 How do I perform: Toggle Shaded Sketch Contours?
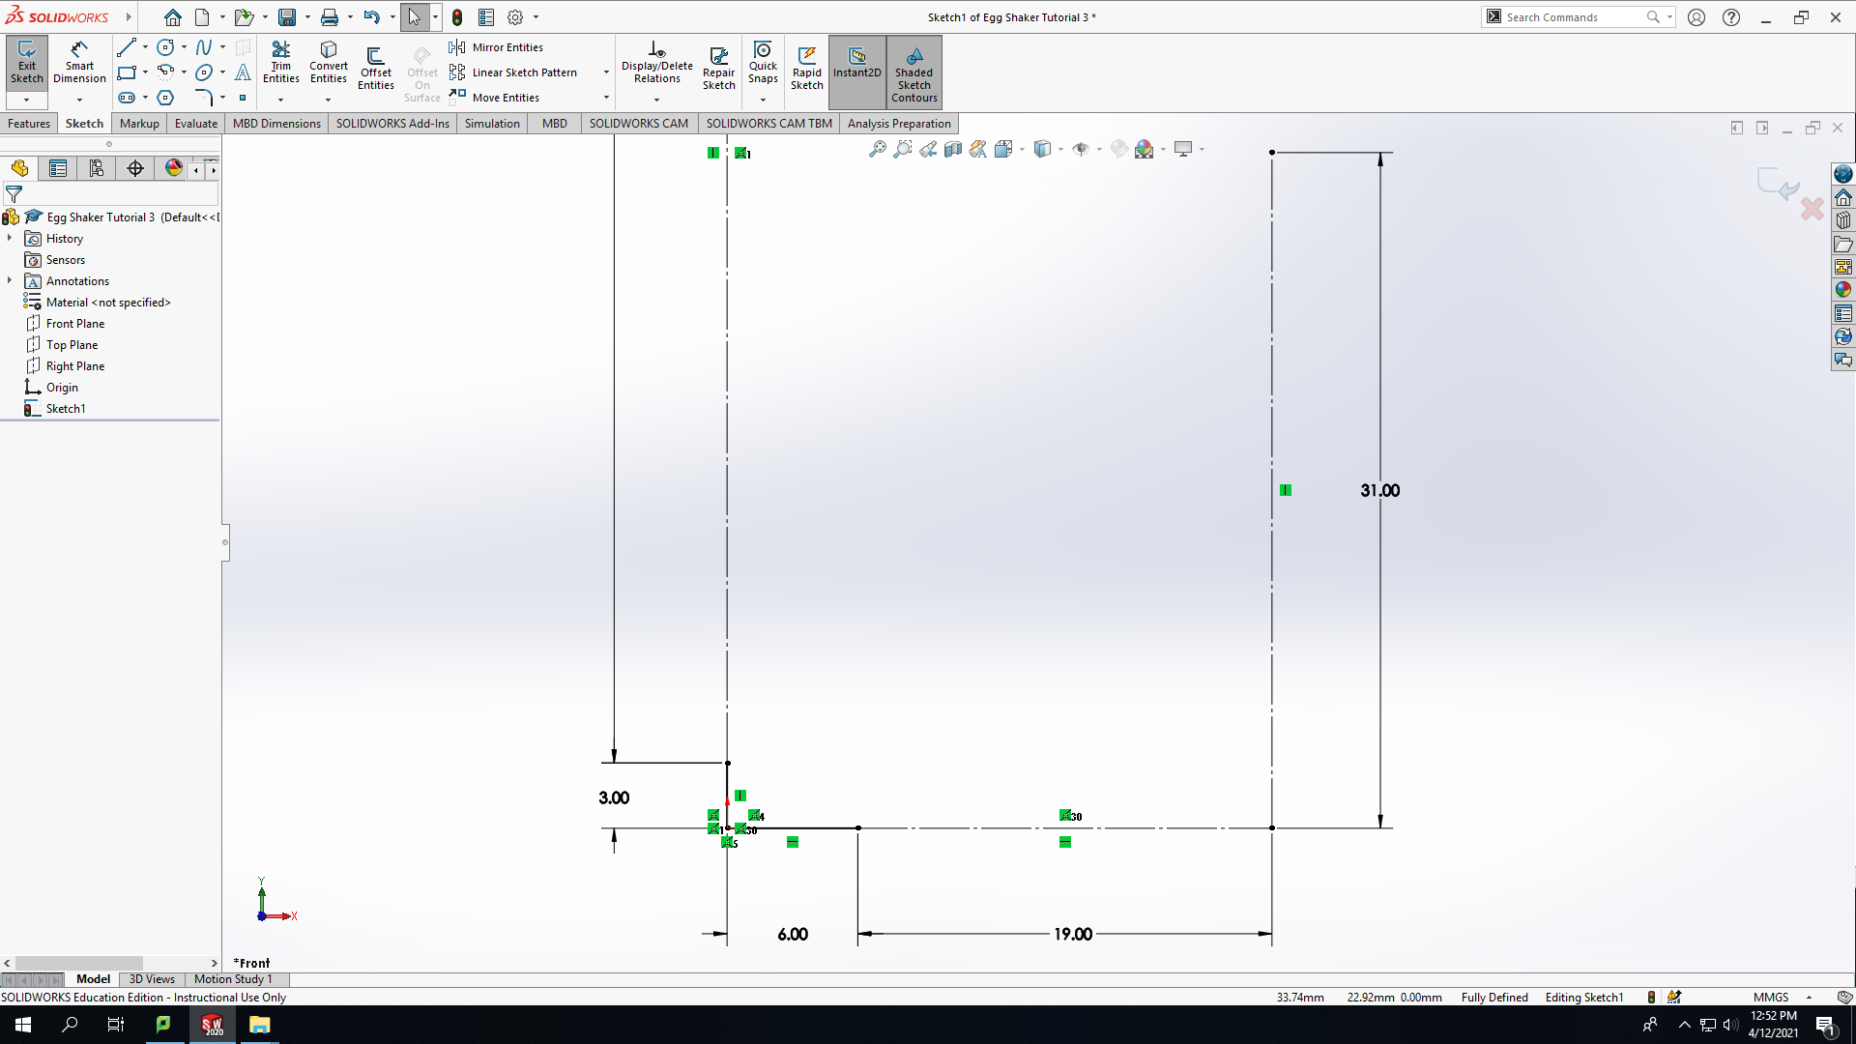click(913, 72)
